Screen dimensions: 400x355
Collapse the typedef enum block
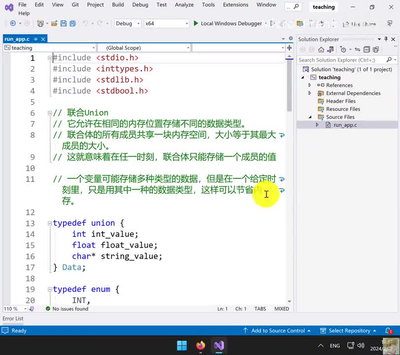coord(49,289)
